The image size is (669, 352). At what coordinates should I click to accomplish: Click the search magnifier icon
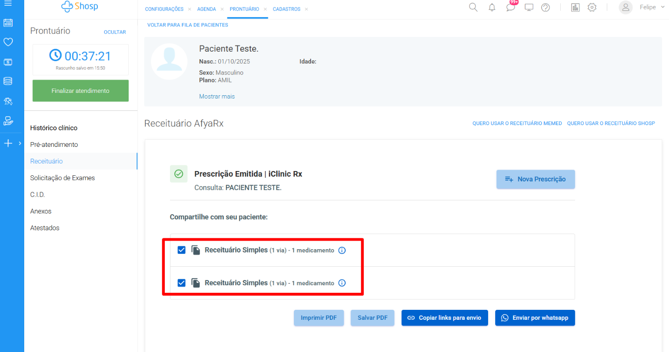click(473, 7)
